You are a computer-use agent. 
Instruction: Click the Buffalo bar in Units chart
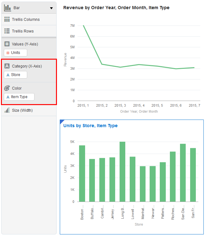pyautogui.click(x=92, y=180)
